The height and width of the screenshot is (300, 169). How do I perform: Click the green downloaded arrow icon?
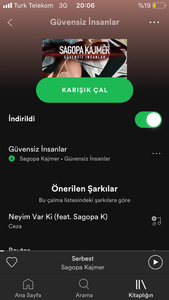[x=12, y=158]
